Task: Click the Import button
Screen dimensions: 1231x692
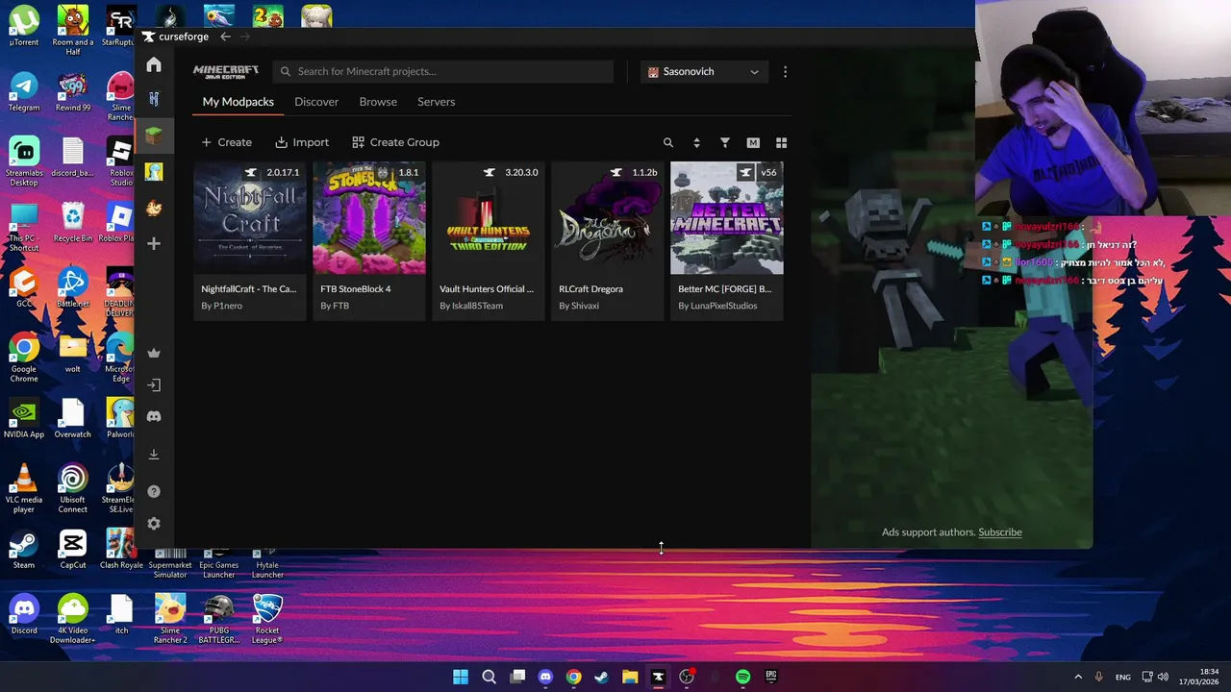Action: [302, 142]
